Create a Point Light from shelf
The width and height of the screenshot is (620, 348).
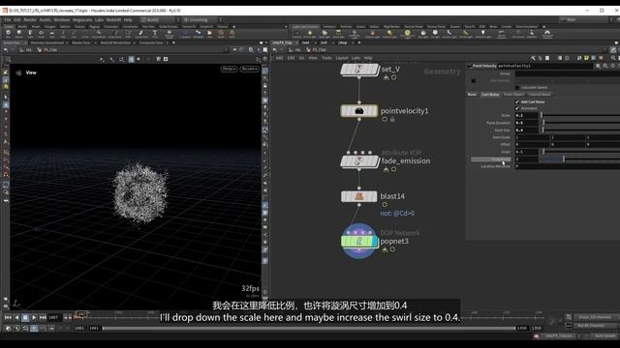coord(310,34)
